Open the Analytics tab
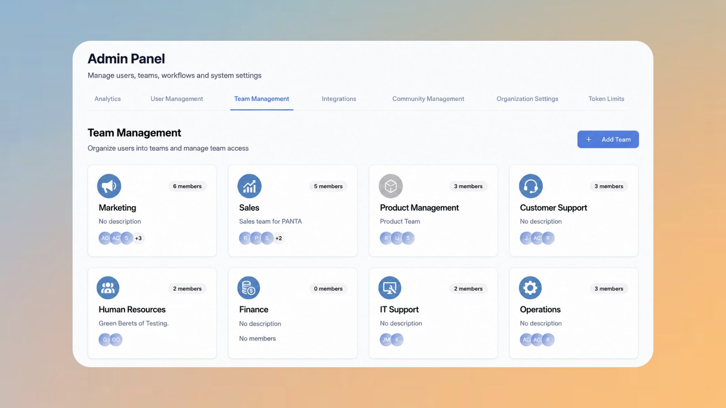Image resolution: width=726 pixels, height=408 pixels. click(x=107, y=99)
